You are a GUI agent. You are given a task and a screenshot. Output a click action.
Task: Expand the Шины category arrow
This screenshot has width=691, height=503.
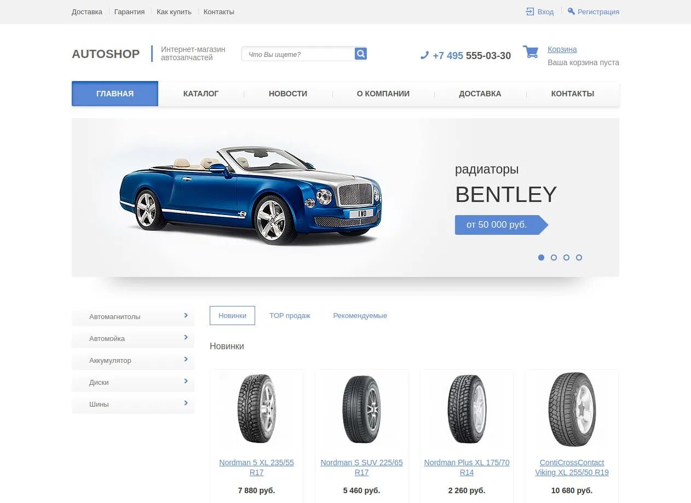pyautogui.click(x=186, y=403)
